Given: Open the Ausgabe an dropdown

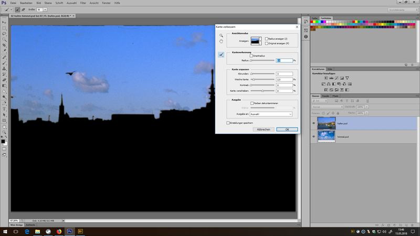Looking at the screenshot, I should 271,113.
